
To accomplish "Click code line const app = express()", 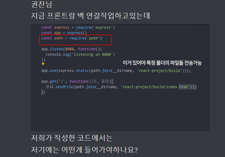I will (x=64, y=33).
